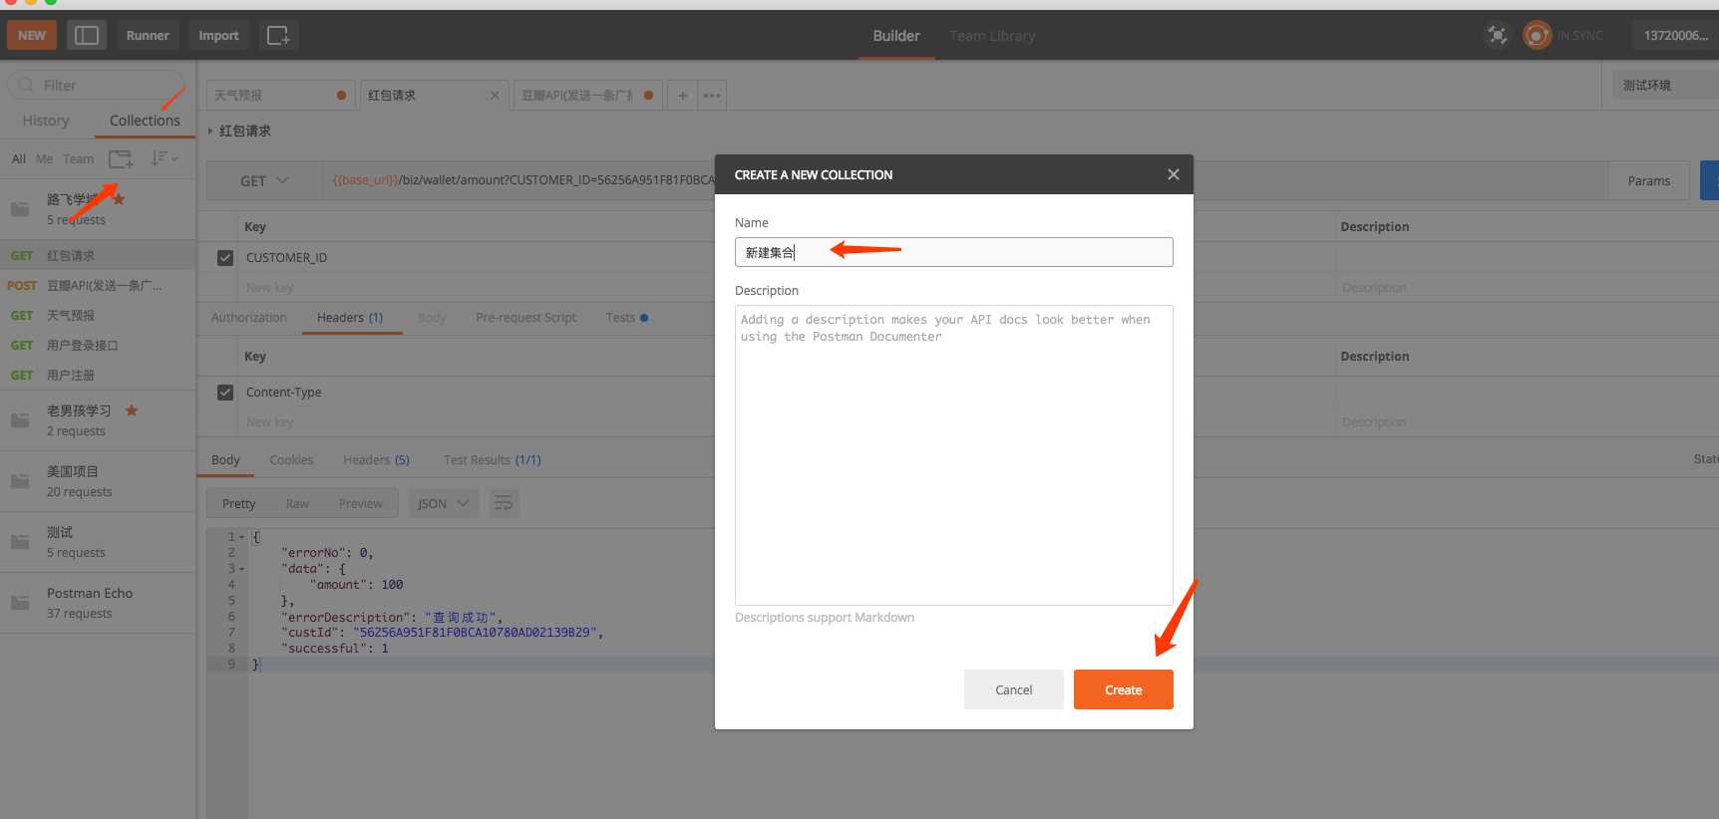Viewport: 1719px width, 819px height.
Task: Click the Params button
Action: click(1648, 180)
